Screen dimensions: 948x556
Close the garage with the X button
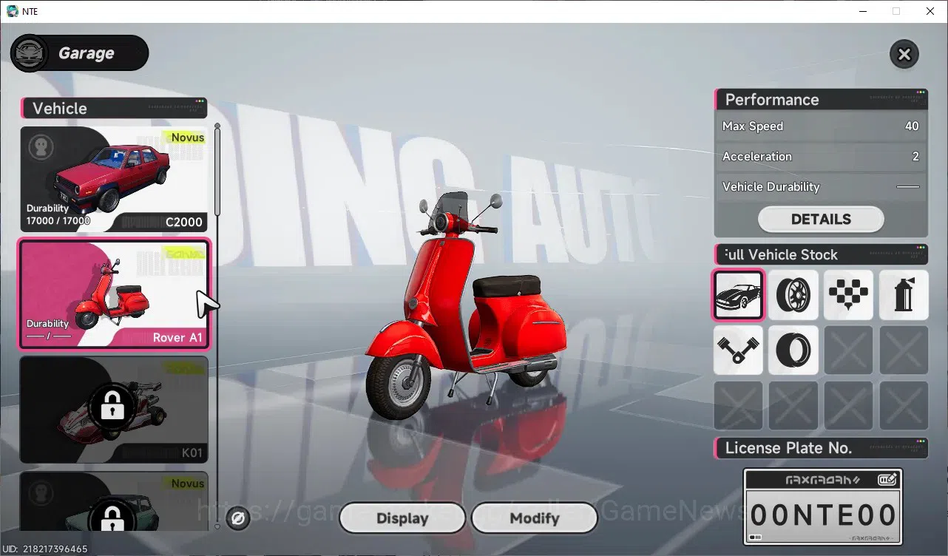(x=904, y=54)
